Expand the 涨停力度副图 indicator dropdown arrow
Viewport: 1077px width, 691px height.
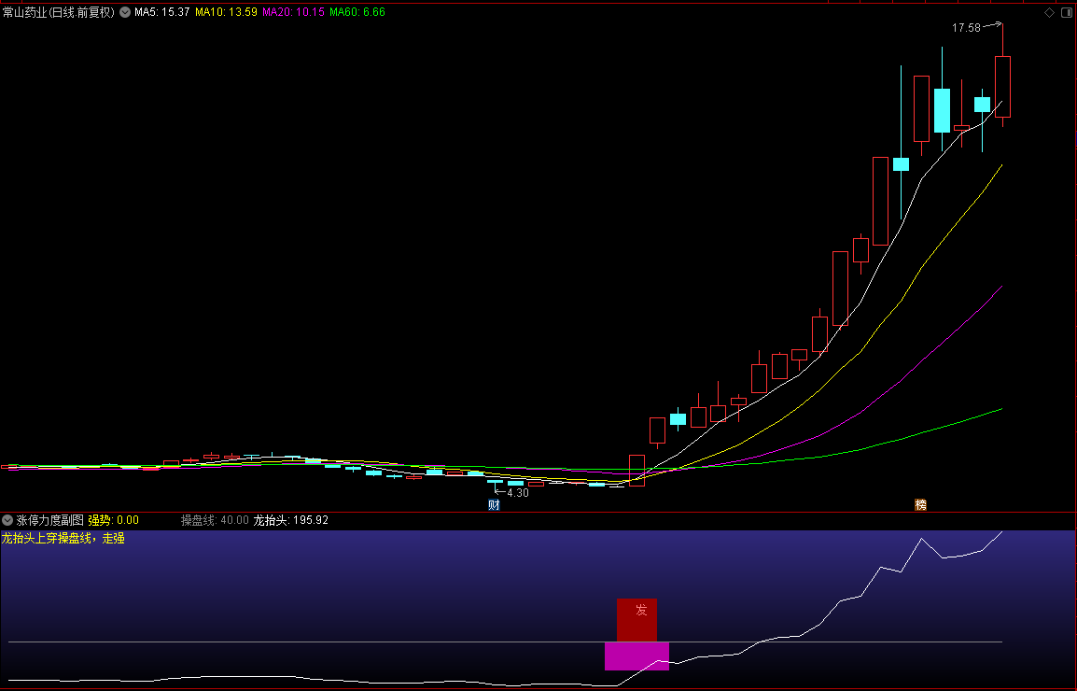pyautogui.click(x=7, y=520)
